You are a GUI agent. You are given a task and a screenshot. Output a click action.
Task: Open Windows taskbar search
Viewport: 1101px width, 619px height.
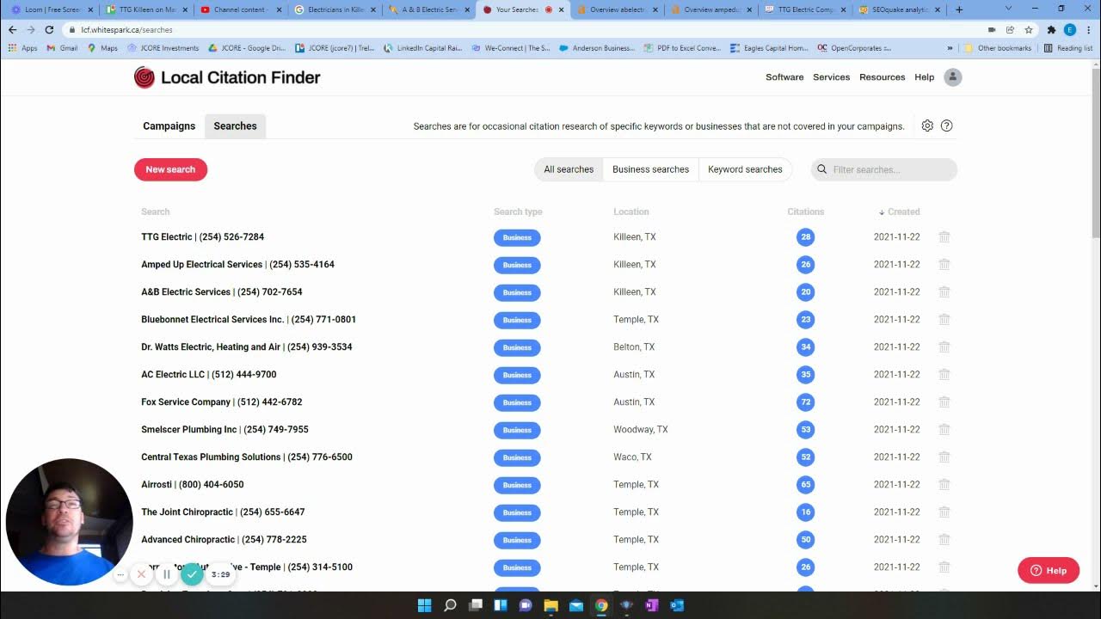coord(450,605)
